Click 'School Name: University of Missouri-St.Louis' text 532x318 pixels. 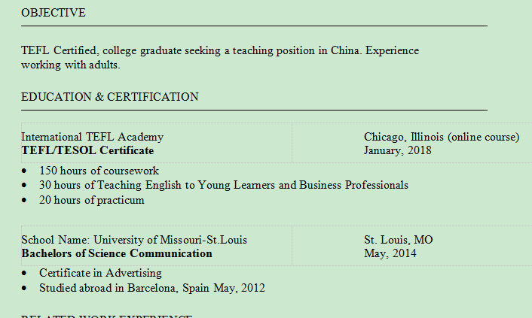[134, 240]
